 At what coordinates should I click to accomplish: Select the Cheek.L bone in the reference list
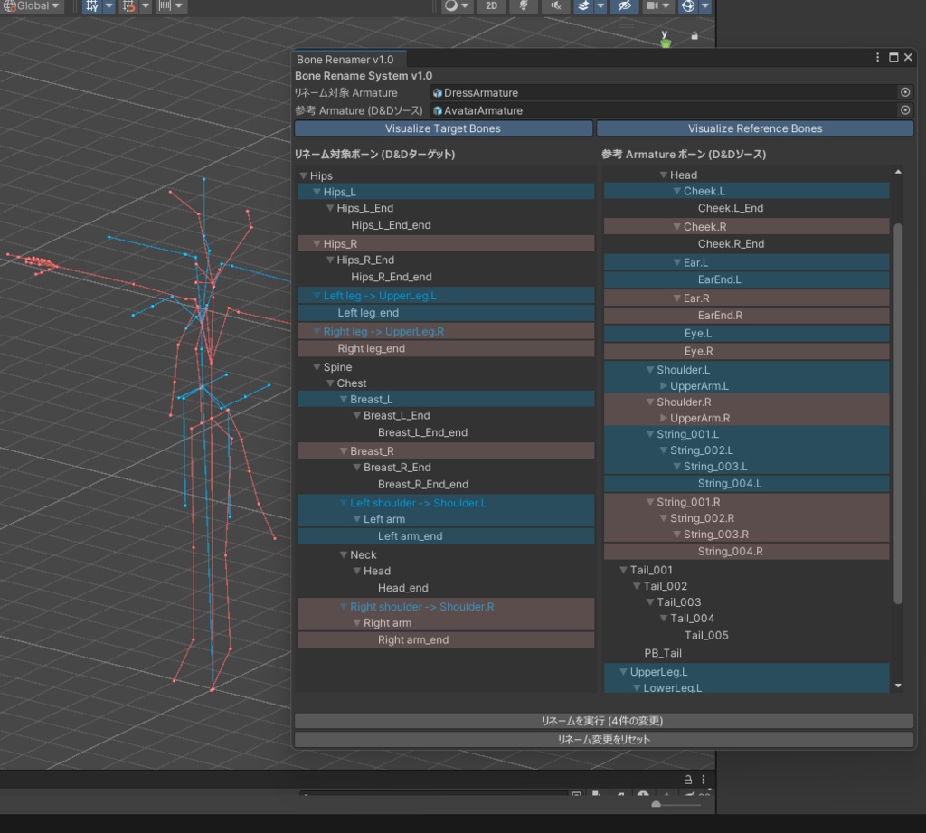tap(746, 191)
